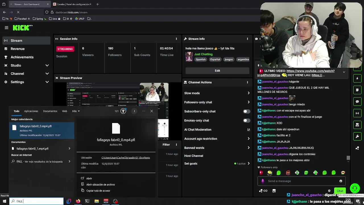
Task: Click the Windows Start button
Action: pos(4,201)
